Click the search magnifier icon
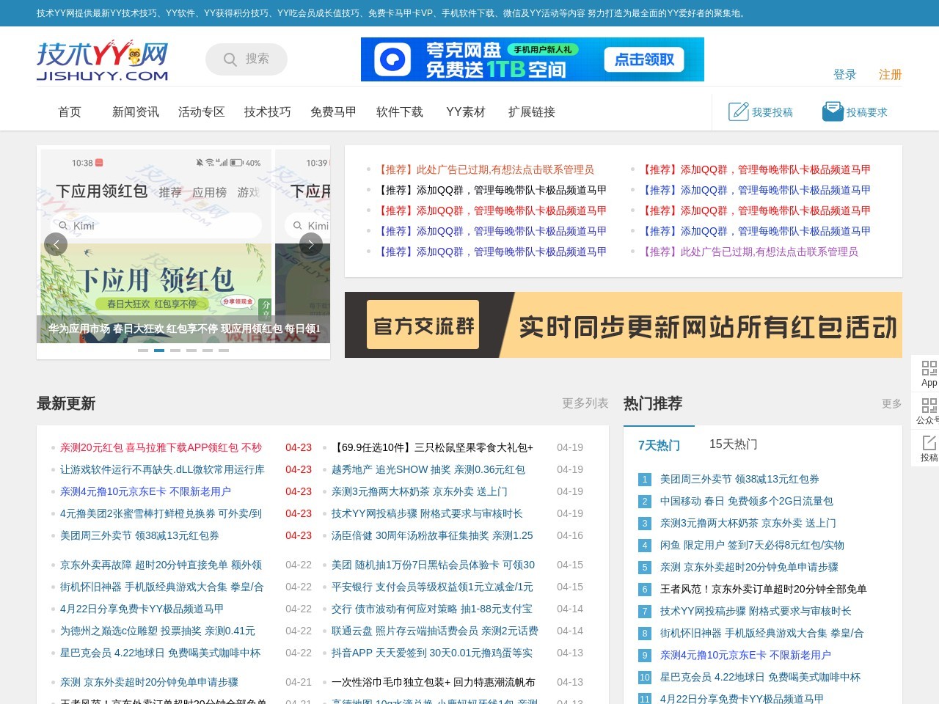 click(230, 59)
